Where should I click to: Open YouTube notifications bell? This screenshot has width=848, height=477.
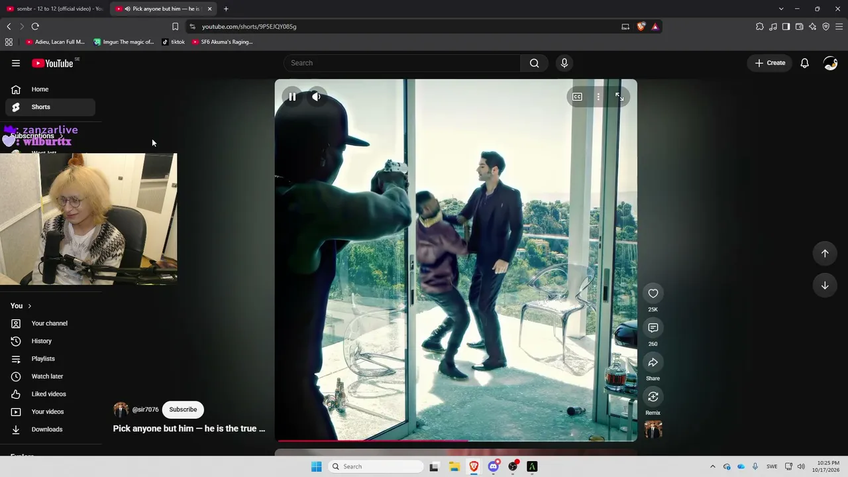click(x=804, y=63)
